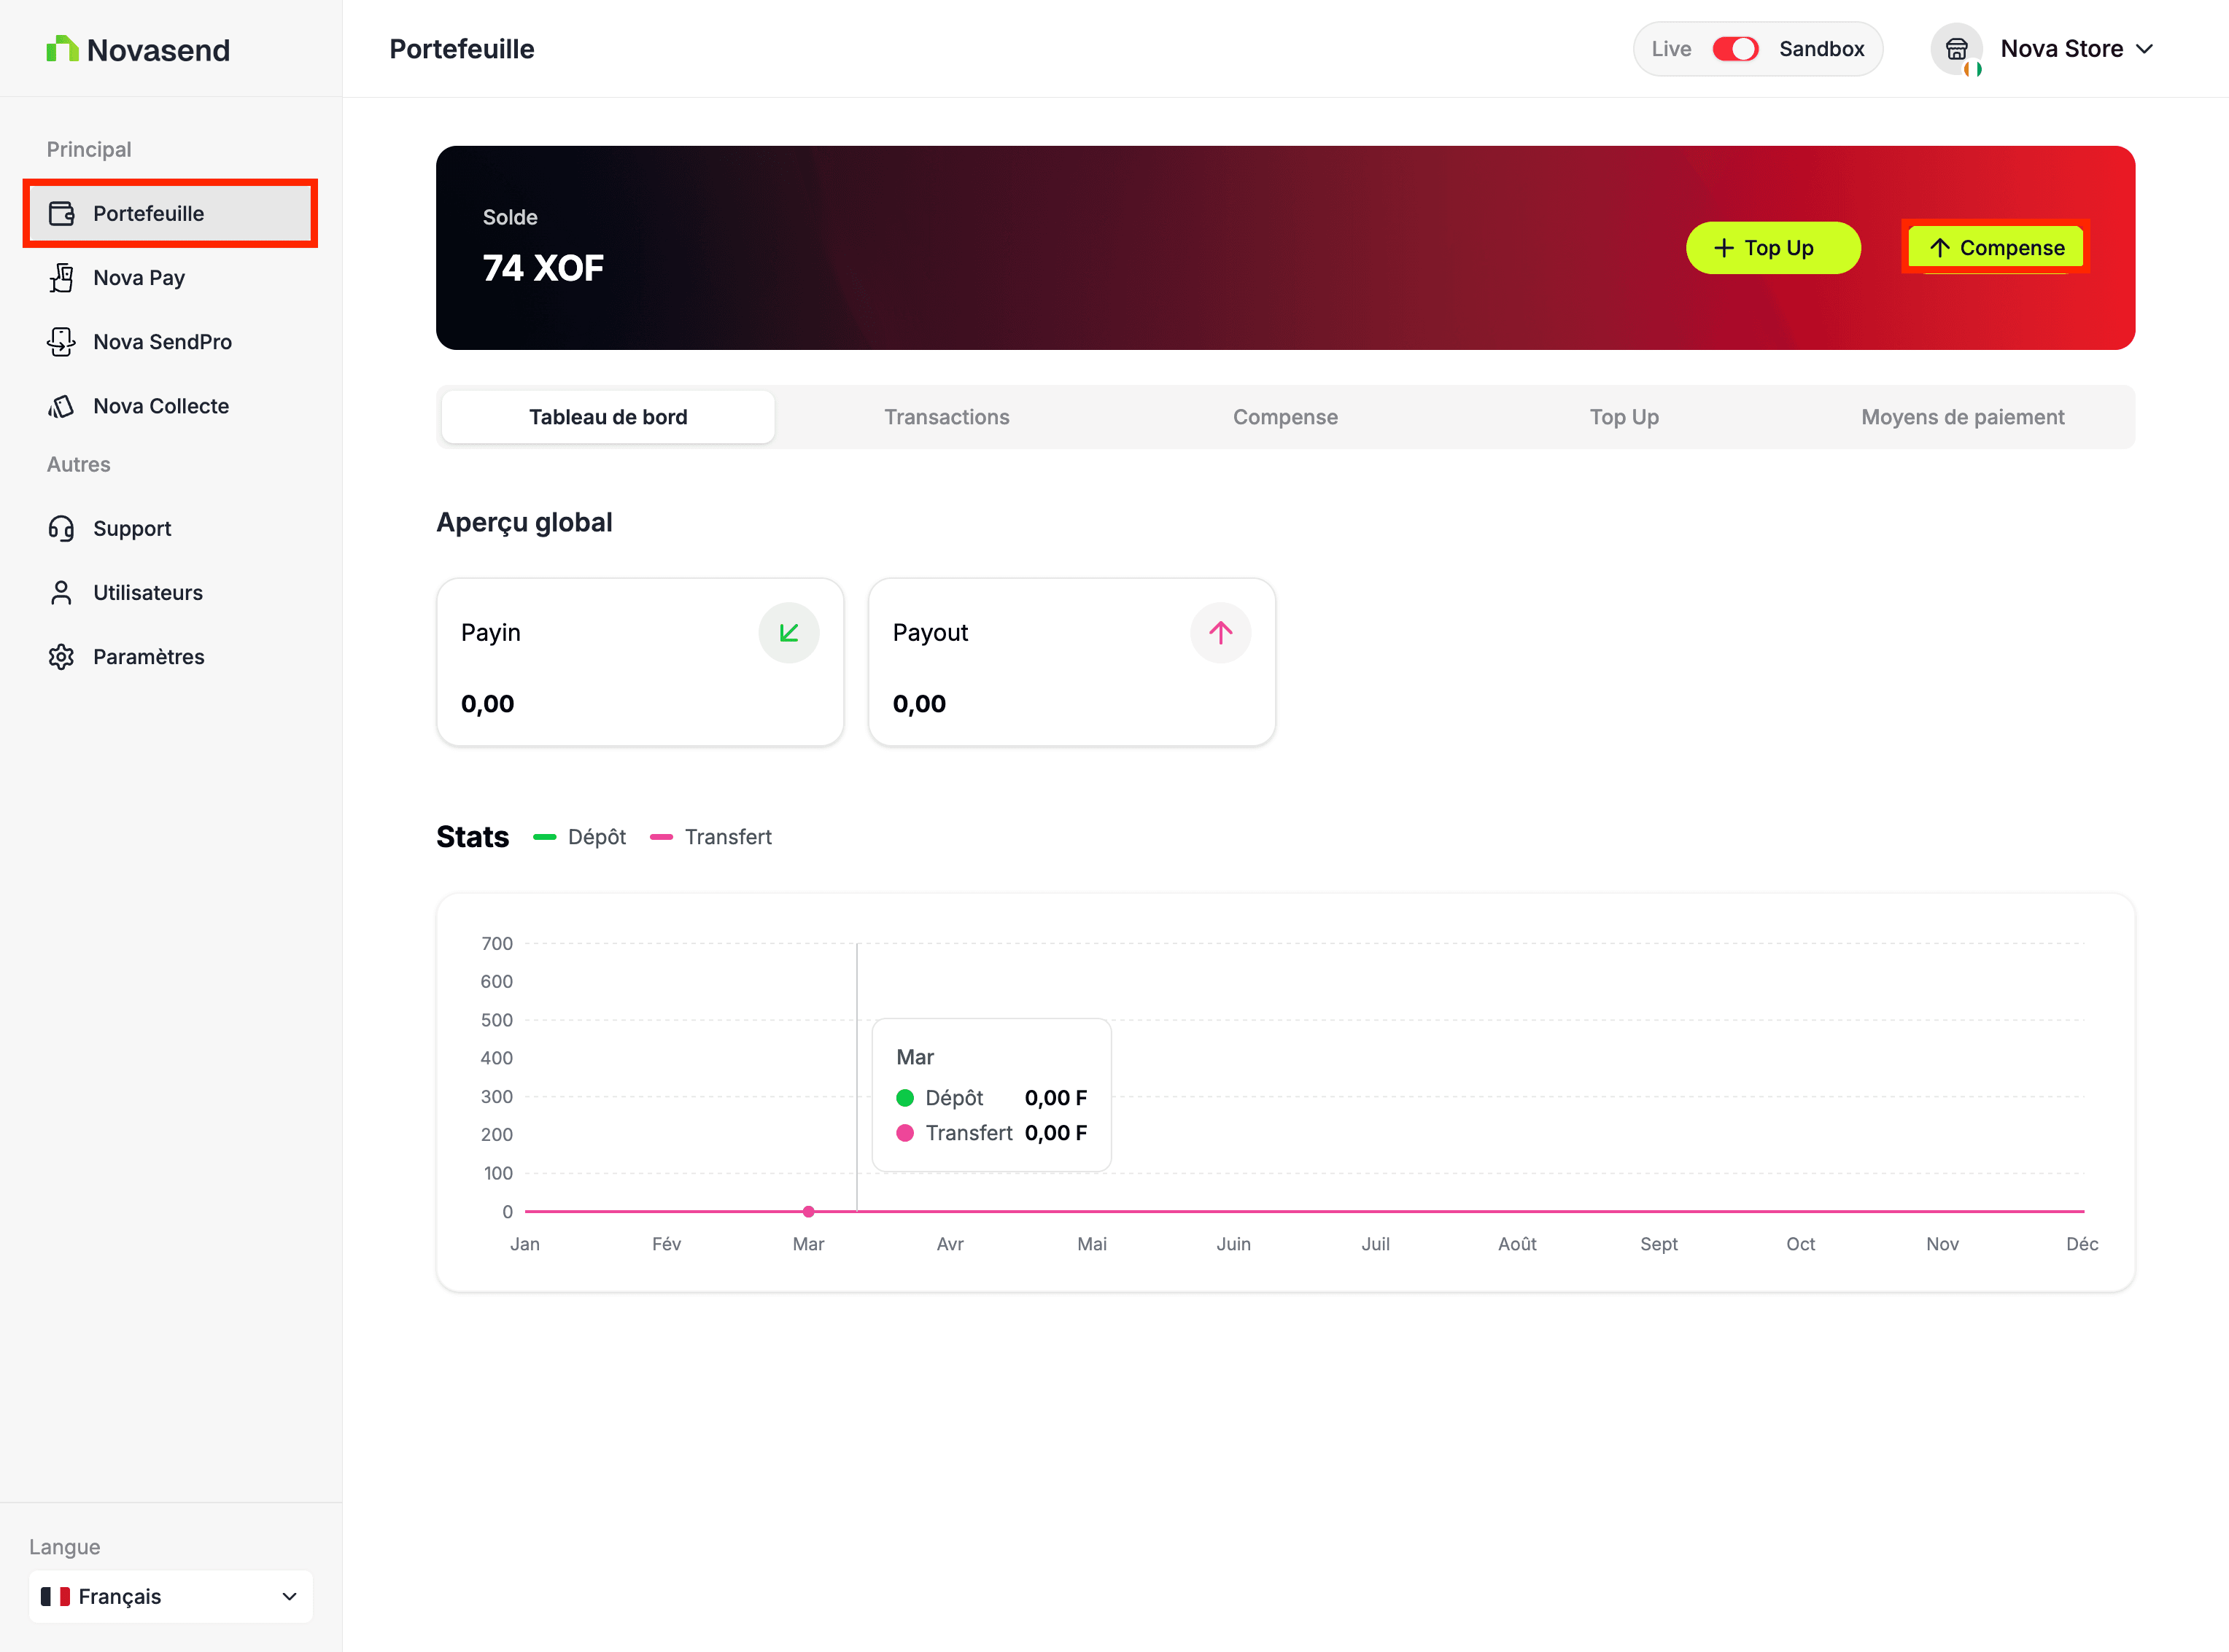
Task: Click the 74 XOF balance amount
Action: pos(543,268)
